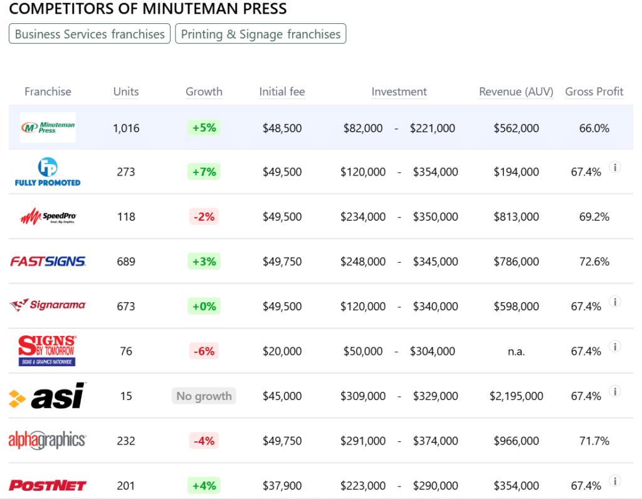Select the $48,500 initial fee cell
Image resolution: width=642 pixels, height=499 pixels.
click(x=282, y=128)
